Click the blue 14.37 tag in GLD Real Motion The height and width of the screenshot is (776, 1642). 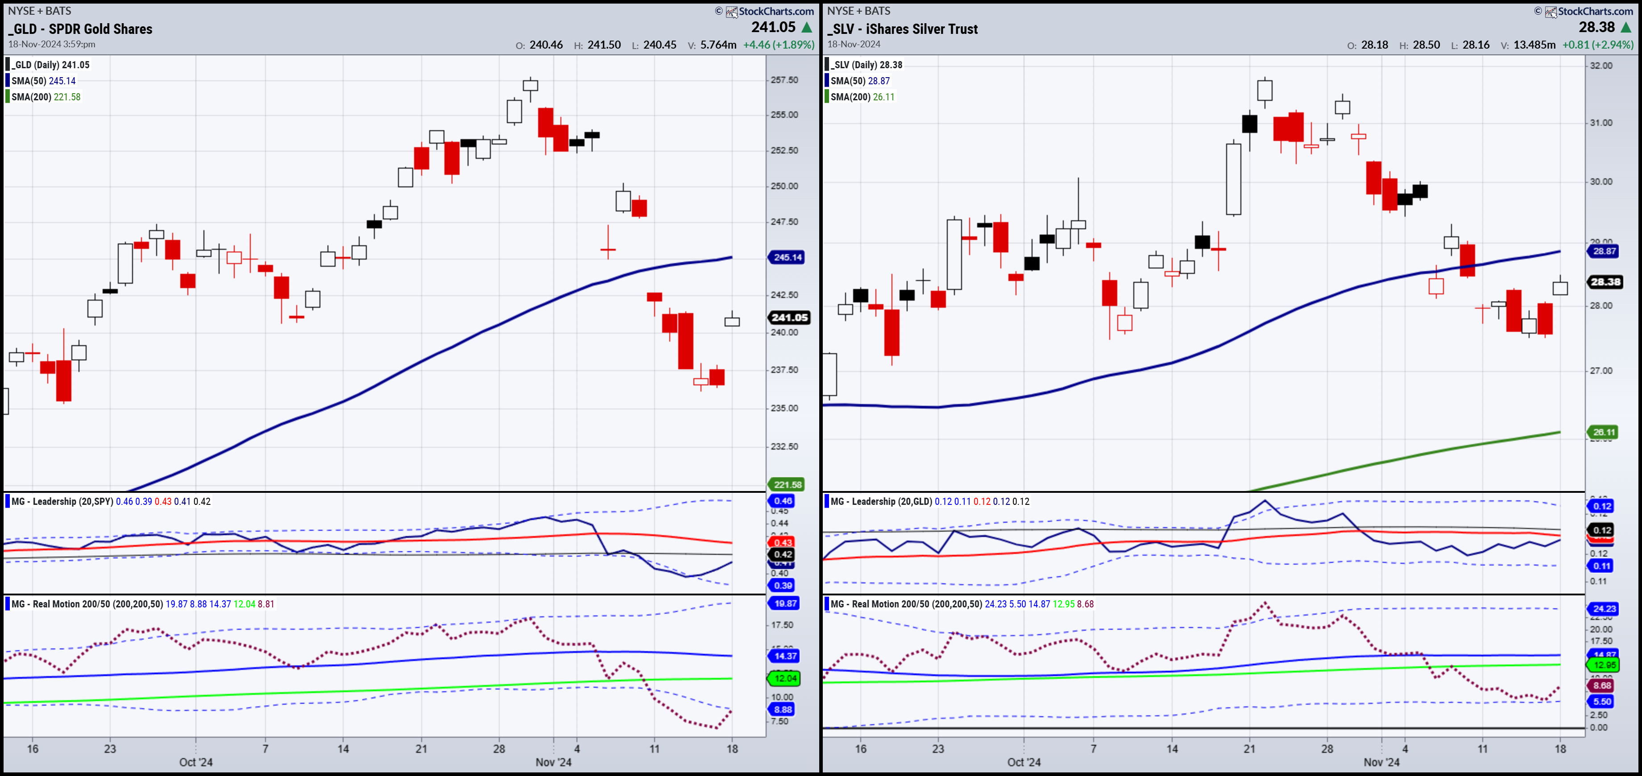click(785, 656)
